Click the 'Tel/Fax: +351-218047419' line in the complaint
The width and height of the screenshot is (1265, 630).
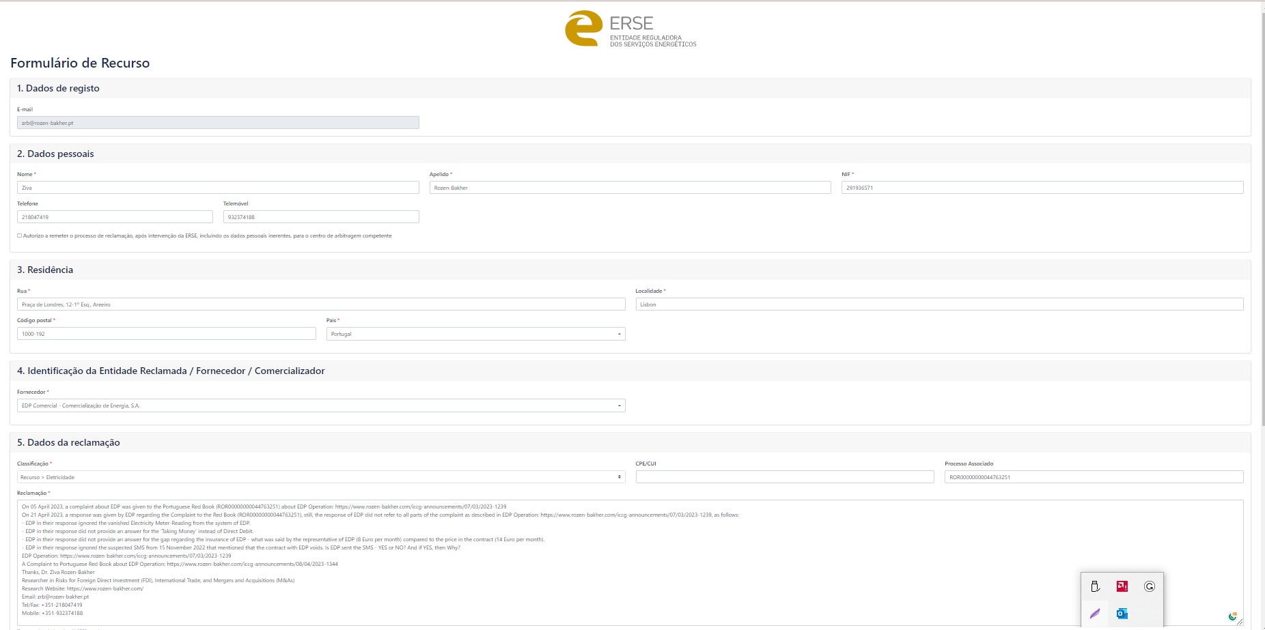click(x=52, y=605)
